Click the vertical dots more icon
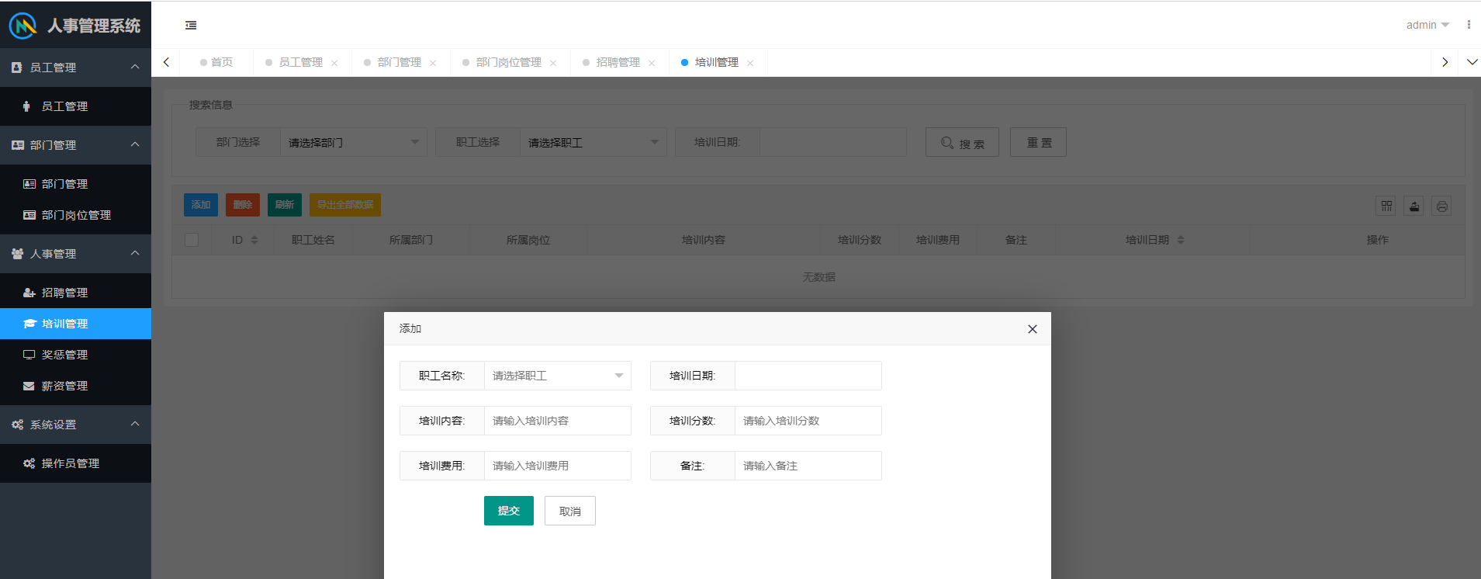This screenshot has width=1481, height=579. 1469,25
